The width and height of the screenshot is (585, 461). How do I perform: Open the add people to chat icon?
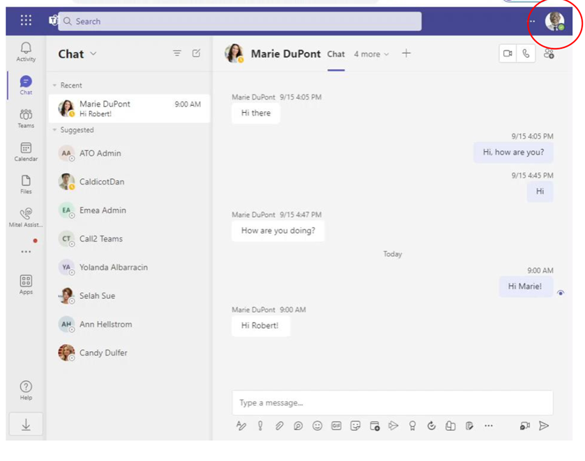tap(549, 54)
